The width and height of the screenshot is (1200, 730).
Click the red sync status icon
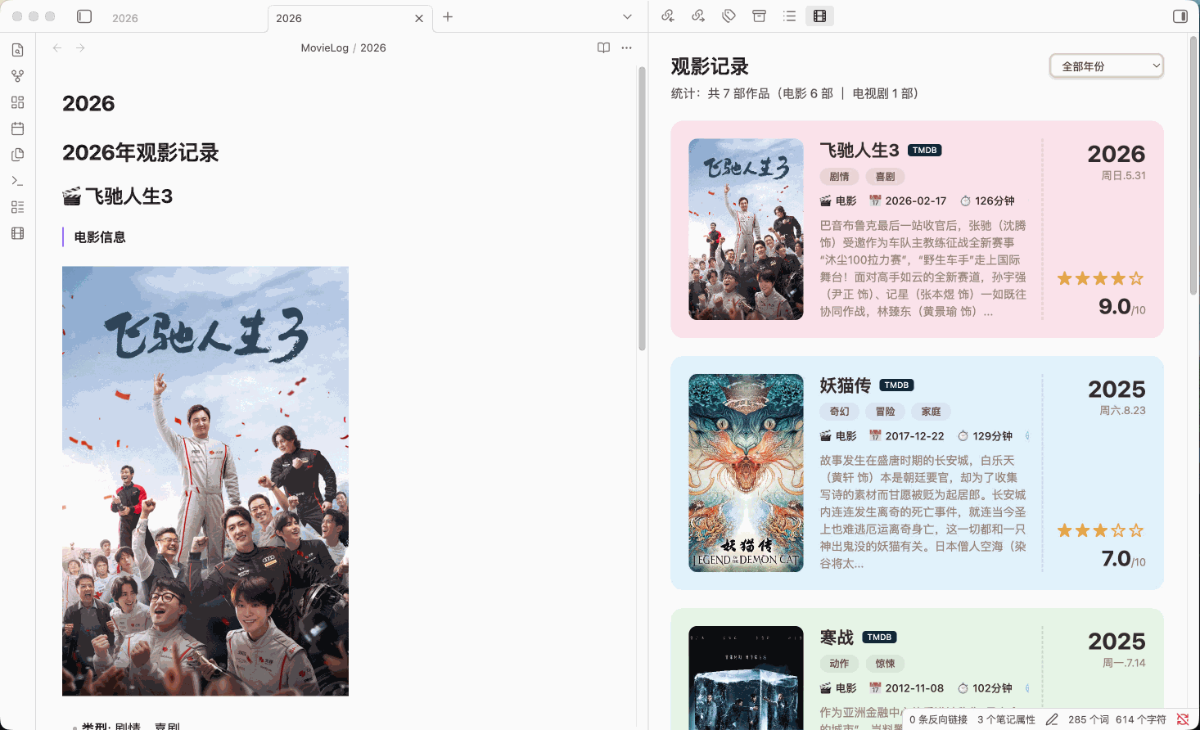point(1183,720)
